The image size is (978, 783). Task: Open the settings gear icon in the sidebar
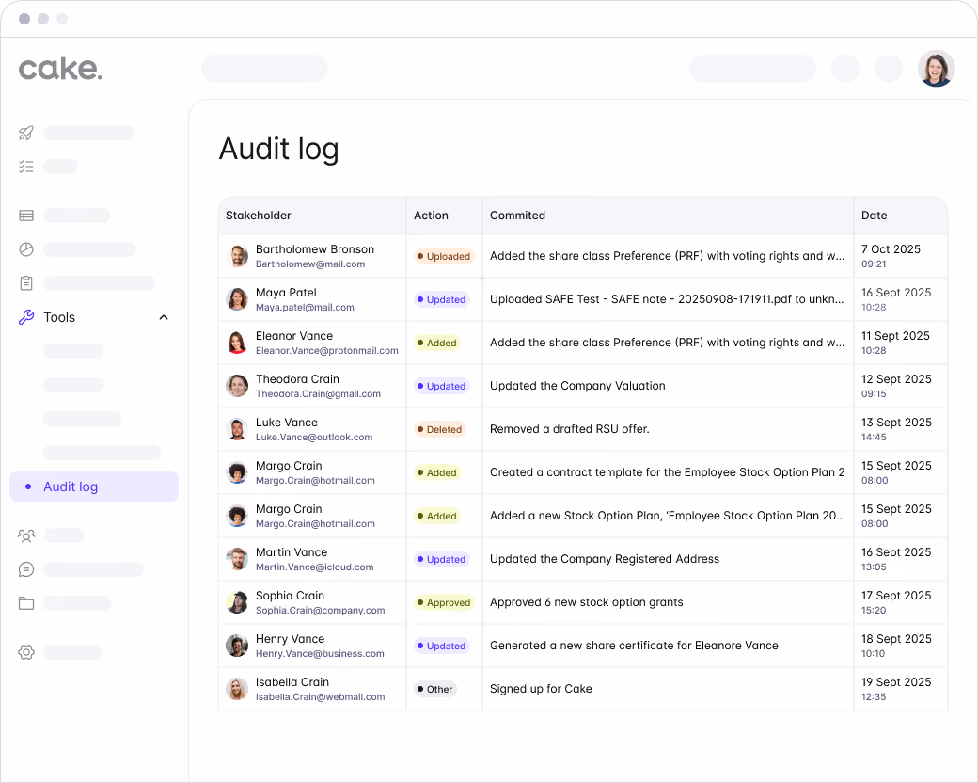pos(26,652)
